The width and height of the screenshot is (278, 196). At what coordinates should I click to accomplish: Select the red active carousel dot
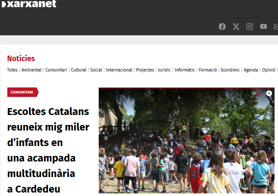click(259, 93)
